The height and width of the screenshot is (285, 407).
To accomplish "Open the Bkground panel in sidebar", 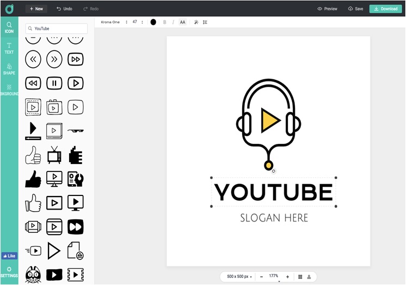I will (x=9, y=90).
